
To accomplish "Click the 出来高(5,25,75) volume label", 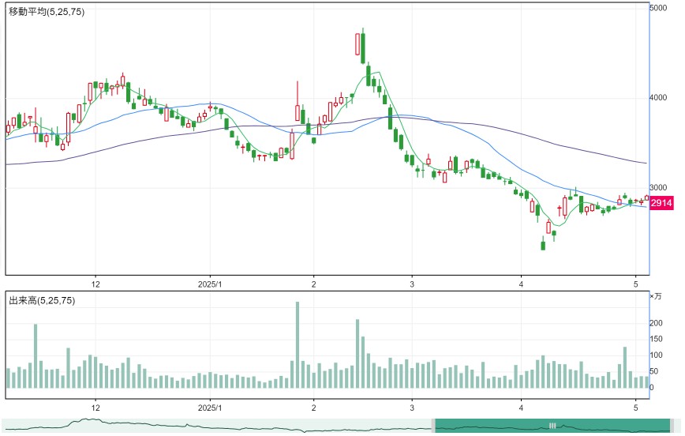I will [42, 300].
